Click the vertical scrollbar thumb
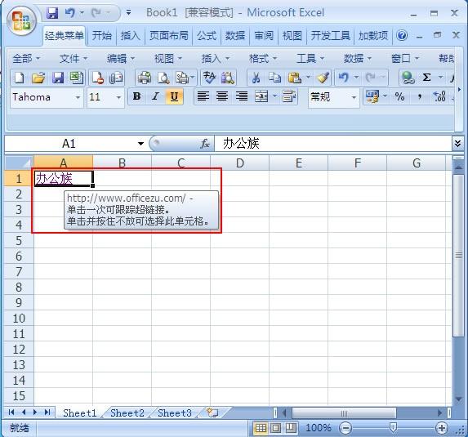This screenshot has width=468, height=437. tap(458, 255)
